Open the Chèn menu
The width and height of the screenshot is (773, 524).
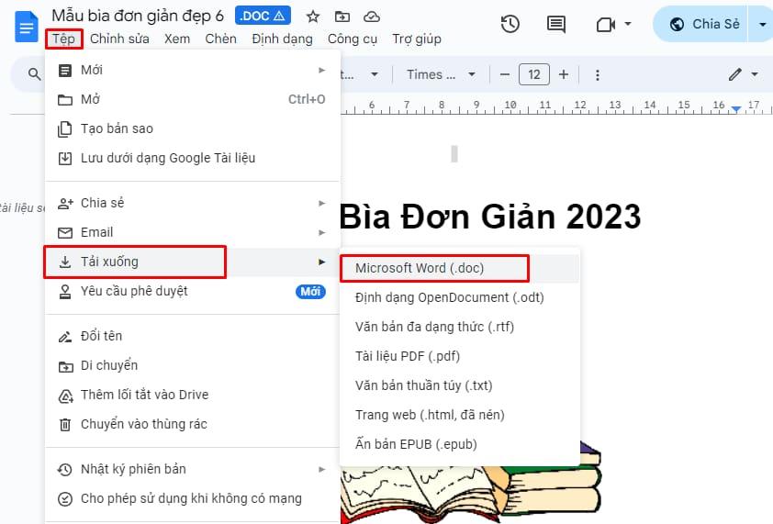pyautogui.click(x=220, y=39)
